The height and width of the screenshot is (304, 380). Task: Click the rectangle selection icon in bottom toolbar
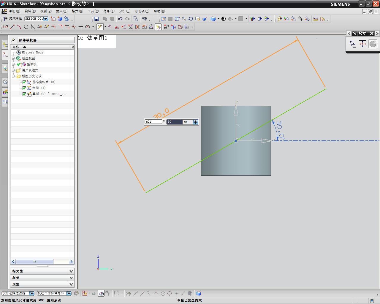click(x=116, y=293)
